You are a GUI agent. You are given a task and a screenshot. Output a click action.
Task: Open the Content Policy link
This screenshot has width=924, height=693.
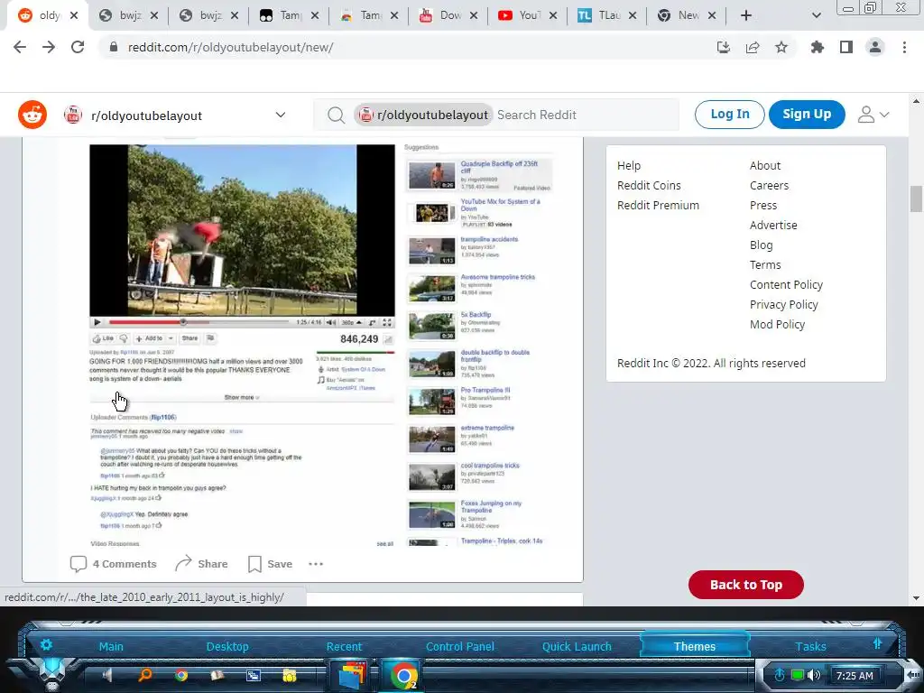point(786,284)
